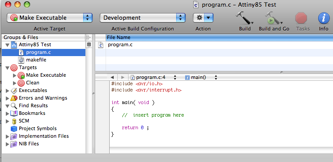Click the Errors and Warnings icon

[14, 98]
